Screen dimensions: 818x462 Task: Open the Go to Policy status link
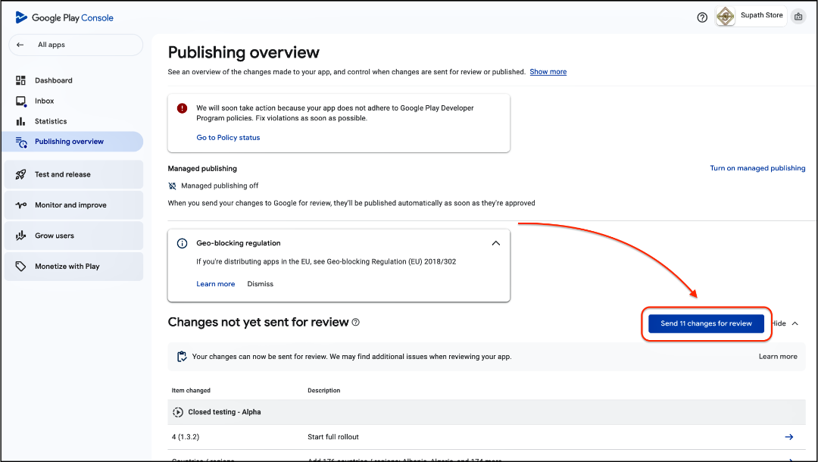click(228, 138)
